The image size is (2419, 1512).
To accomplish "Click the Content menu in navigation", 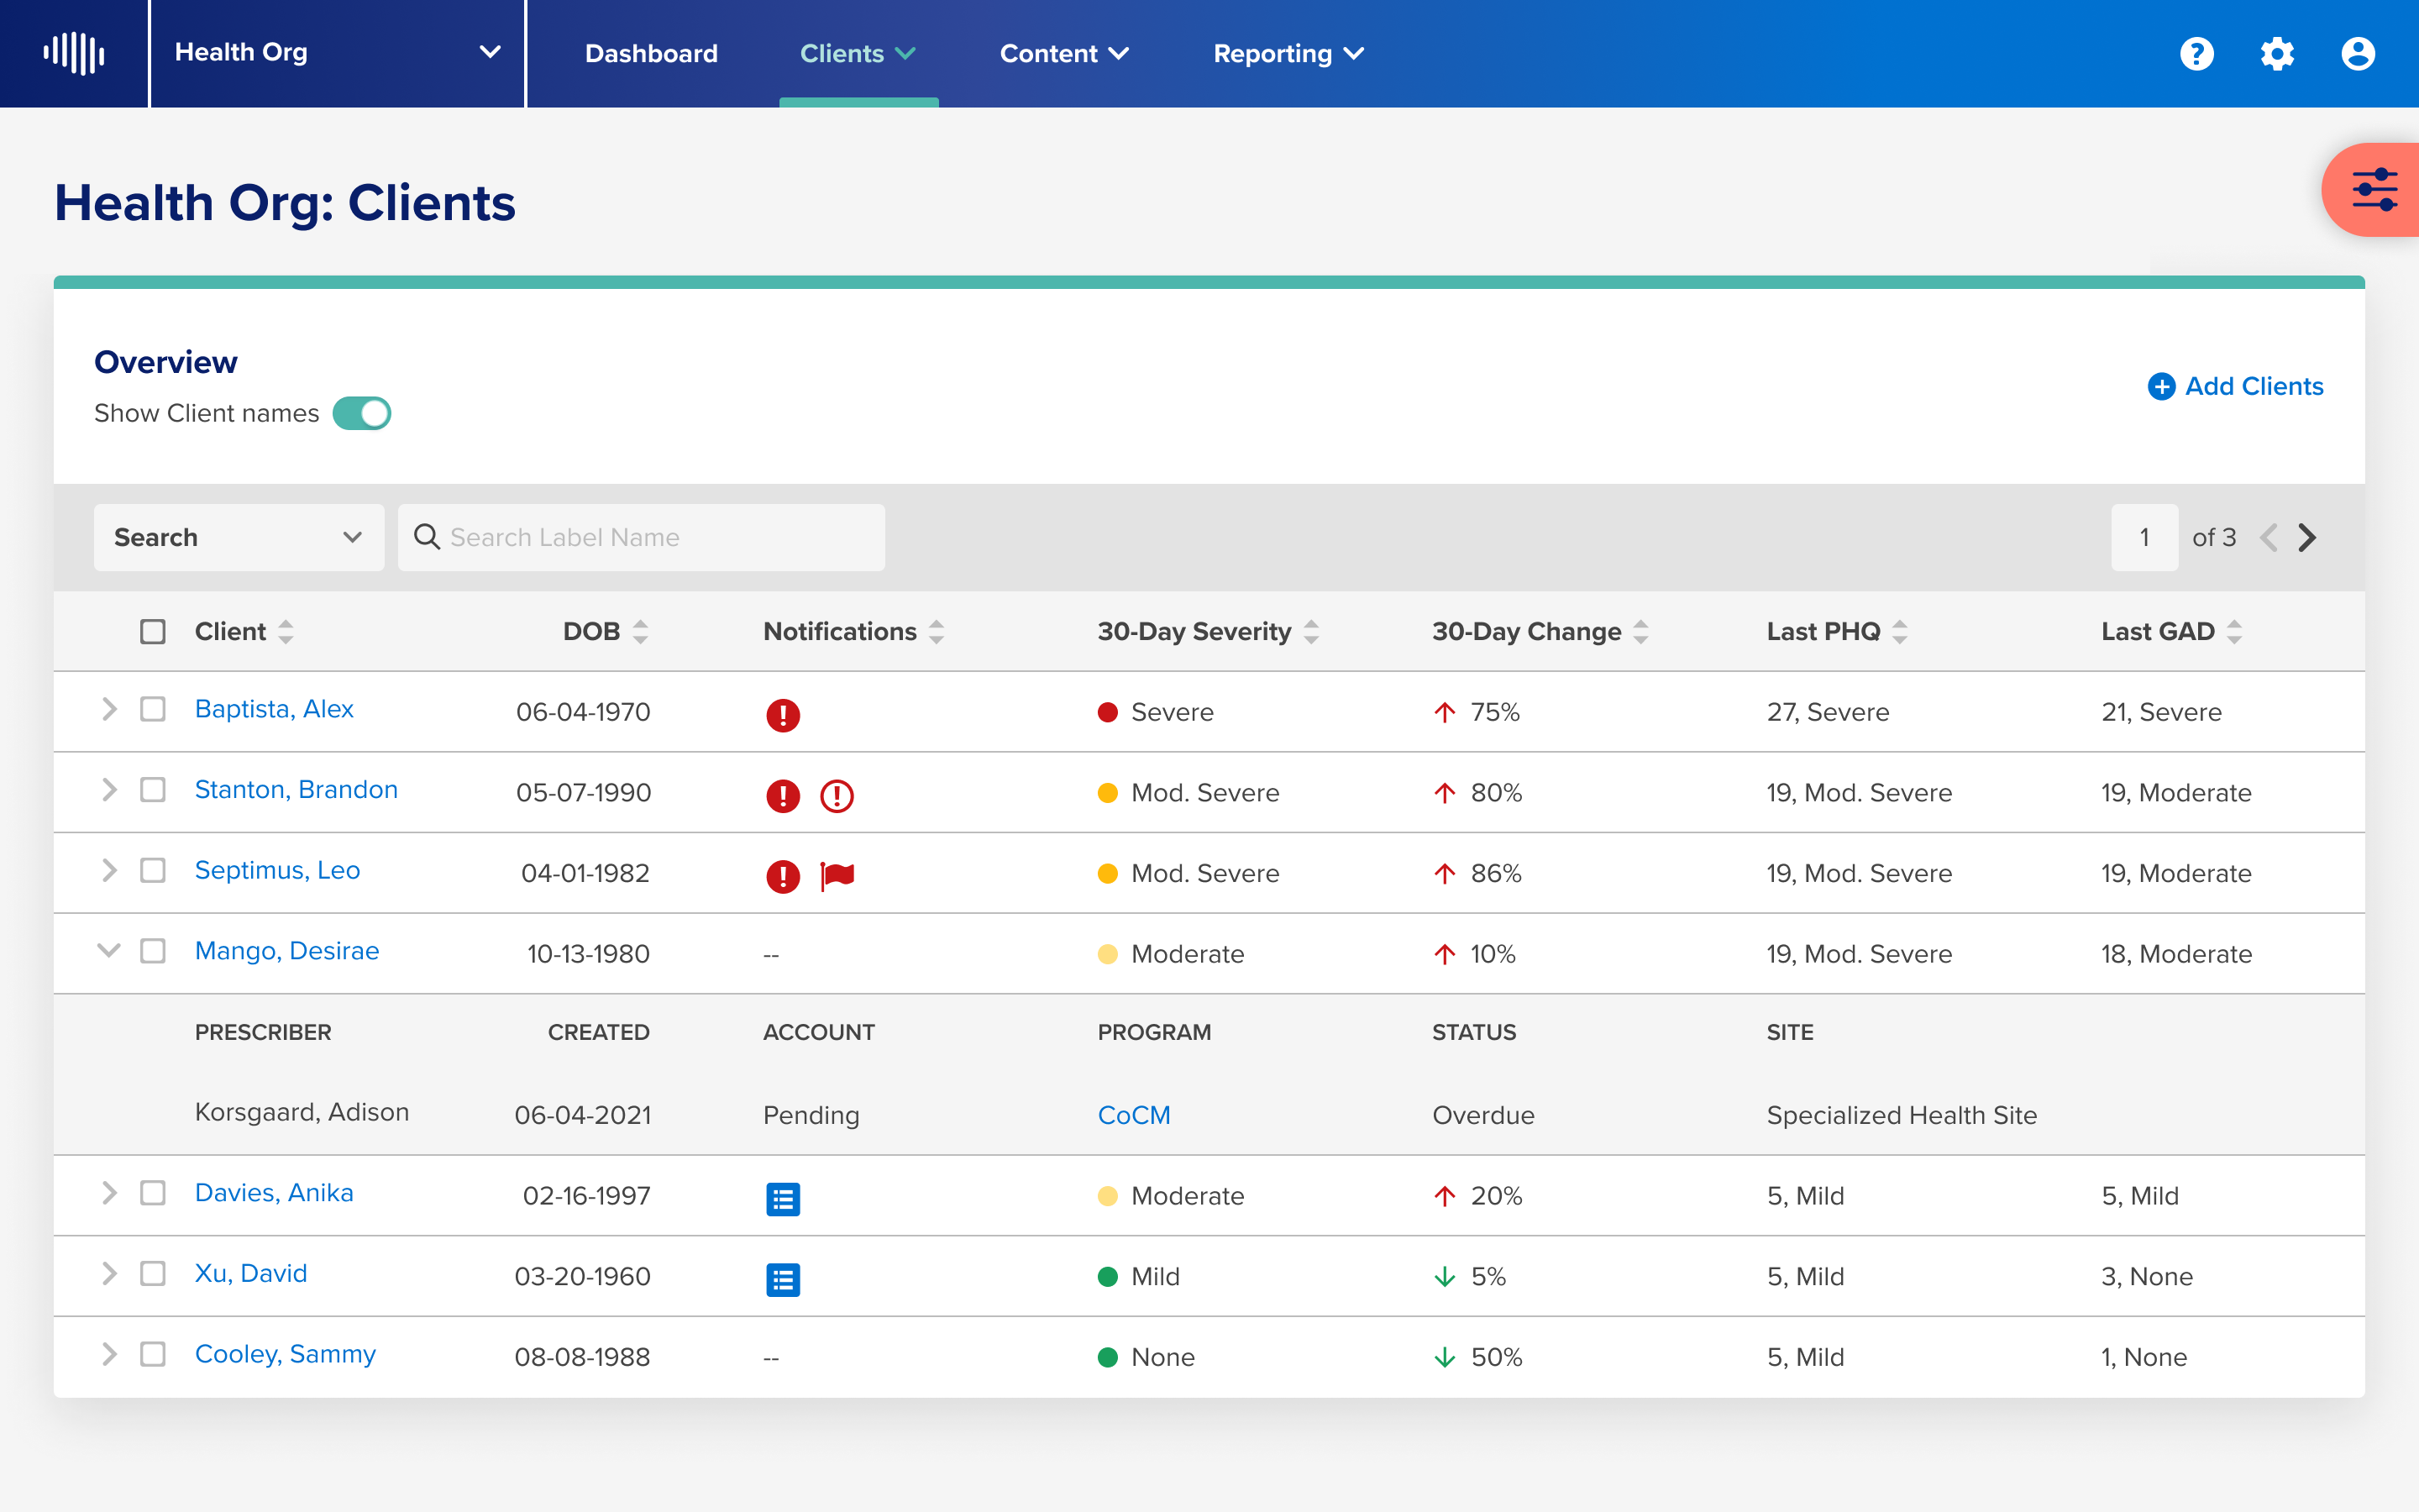I will coord(1059,52).
